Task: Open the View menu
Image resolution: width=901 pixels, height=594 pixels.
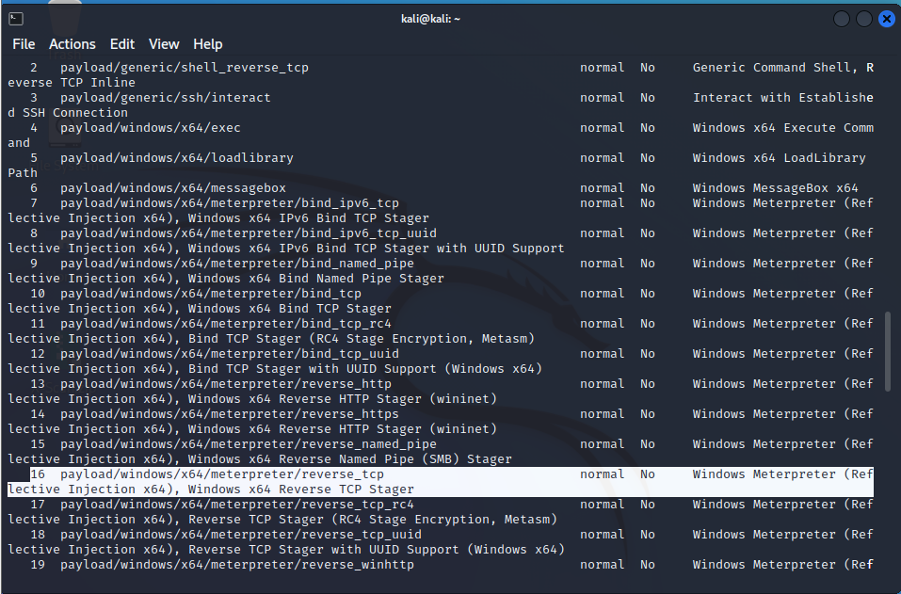Action: [164, 44]
